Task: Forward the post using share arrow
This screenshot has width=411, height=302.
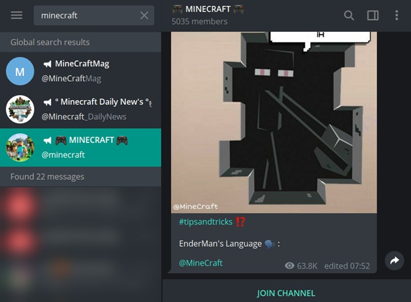Action: click(394, 260)
